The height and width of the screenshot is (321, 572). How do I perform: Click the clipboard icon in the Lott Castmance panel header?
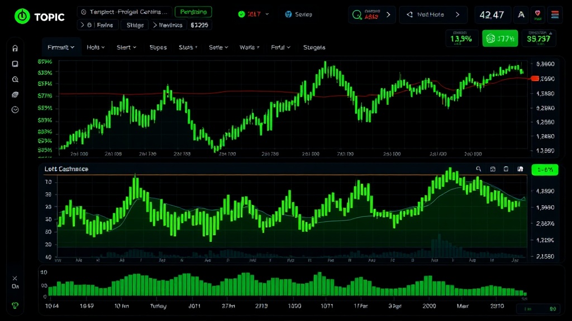[506, 169]
